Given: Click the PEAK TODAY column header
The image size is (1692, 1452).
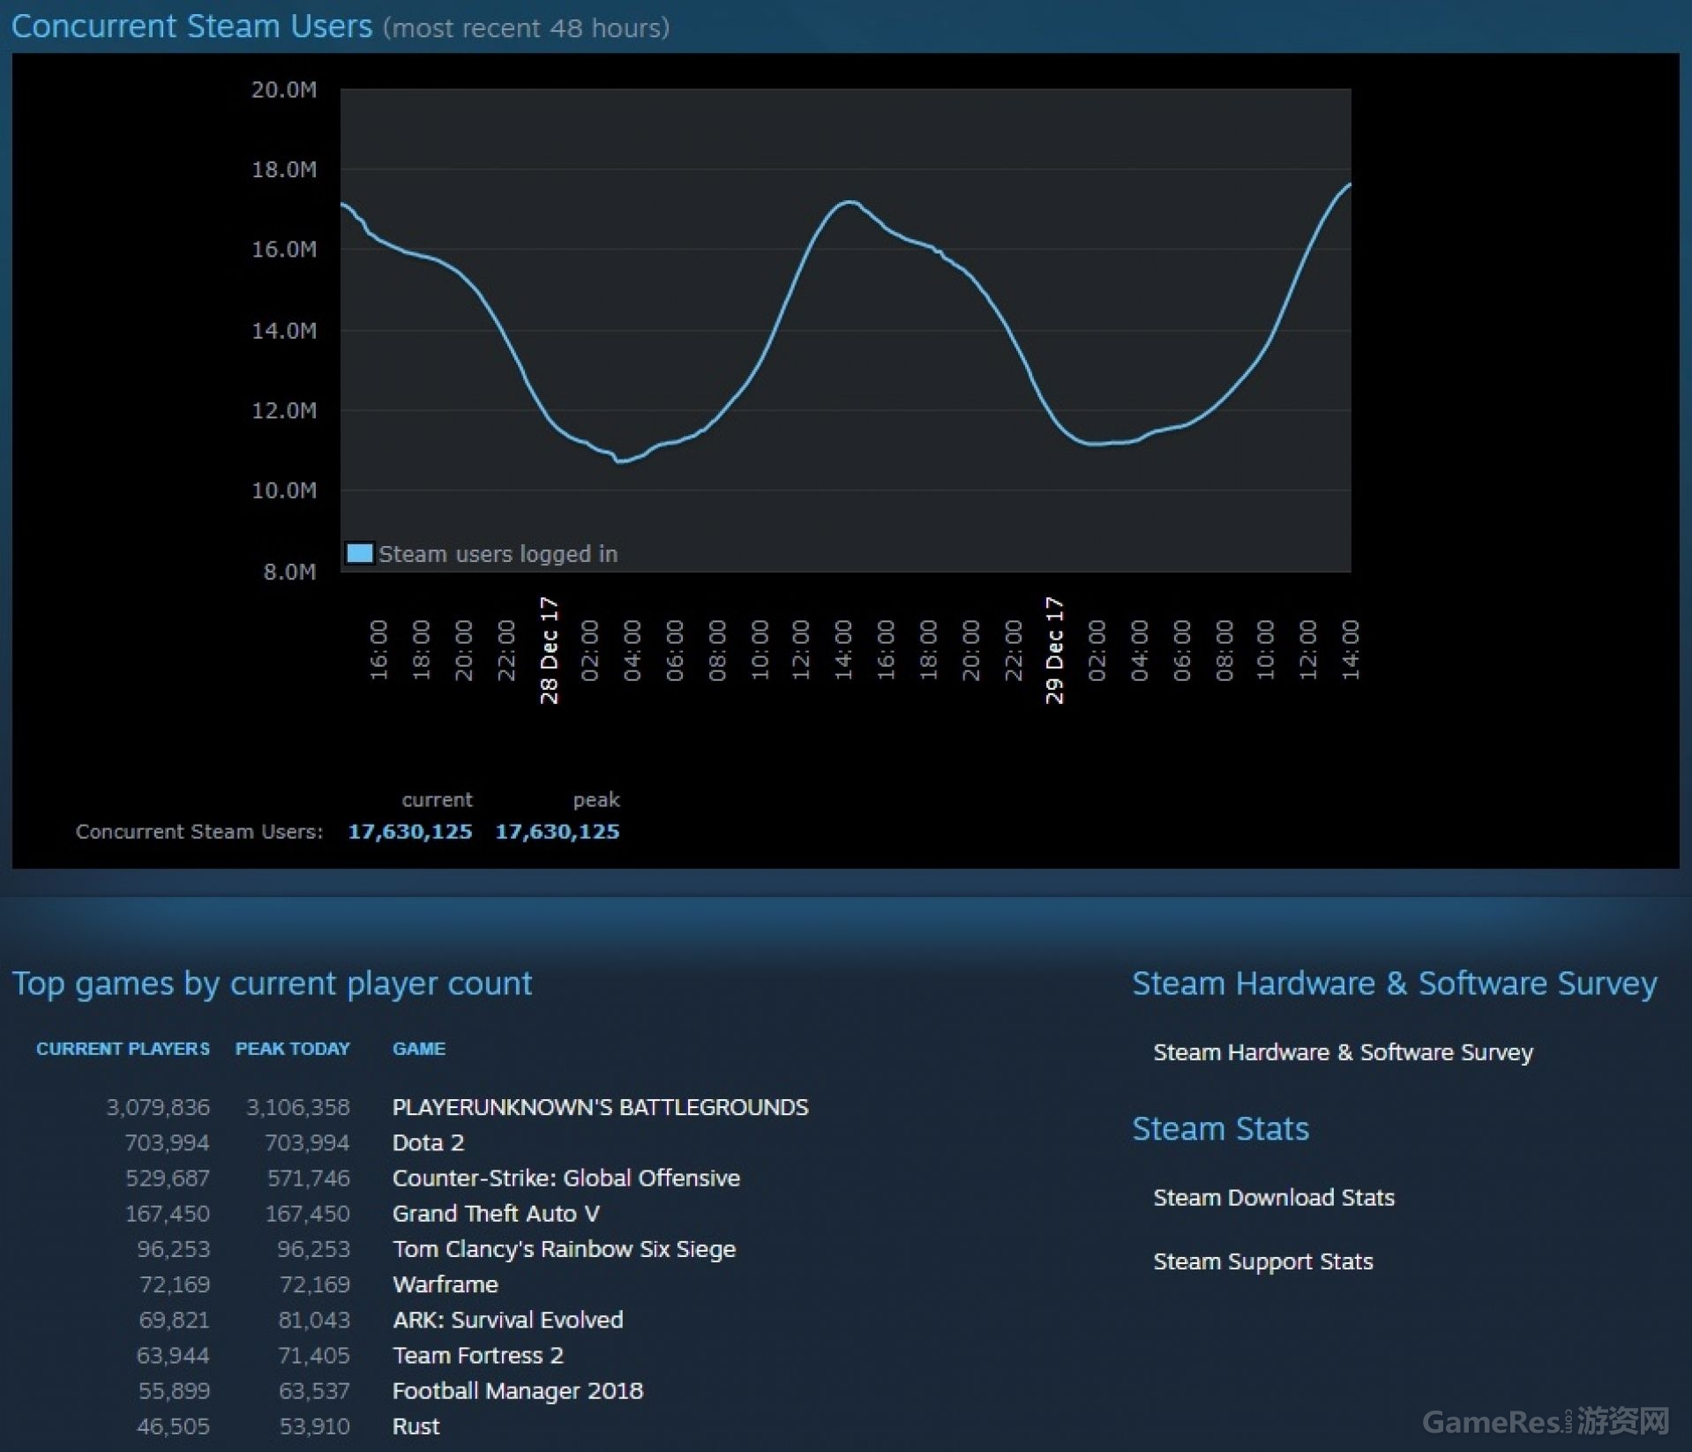Looking at the screenshot, I should pos(292,1049).
